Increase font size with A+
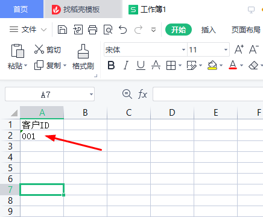Image resolution: width=263 pixels, height=217 pixels. click(x=239, y=49)
